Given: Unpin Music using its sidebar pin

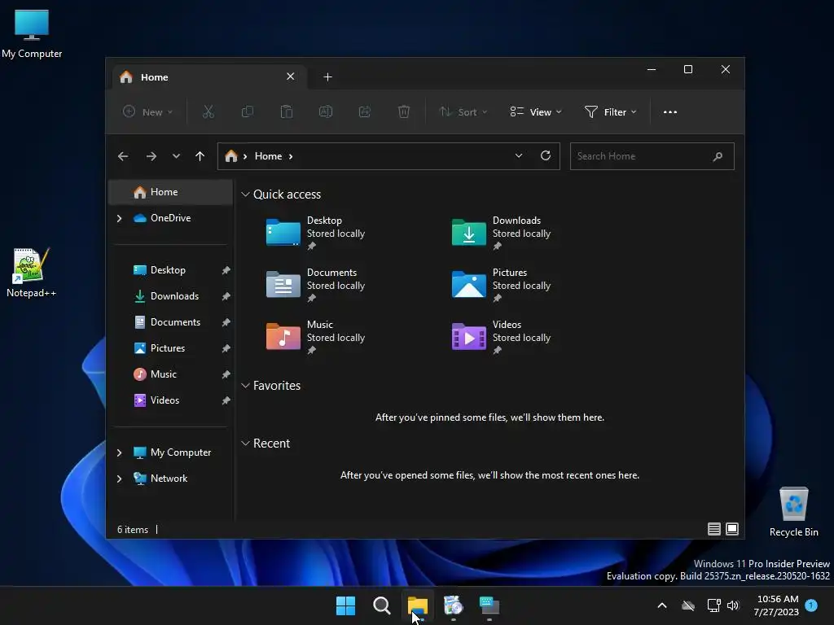Looking at the screenshot, I should pyautogui.click(x=226, y=374).
